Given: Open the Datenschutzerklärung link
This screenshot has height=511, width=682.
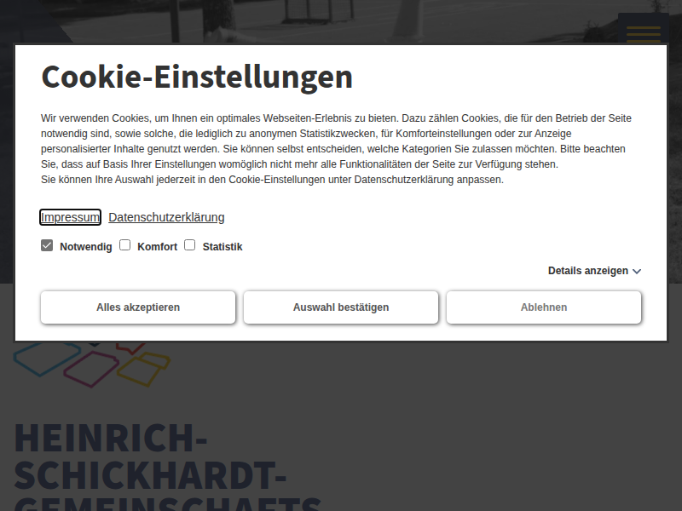Looking at the screenshot, I should point(166,217).
